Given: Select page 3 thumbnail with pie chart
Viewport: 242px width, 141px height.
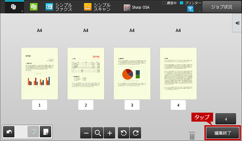Looking at the screenshot, I should pos(132,74).
